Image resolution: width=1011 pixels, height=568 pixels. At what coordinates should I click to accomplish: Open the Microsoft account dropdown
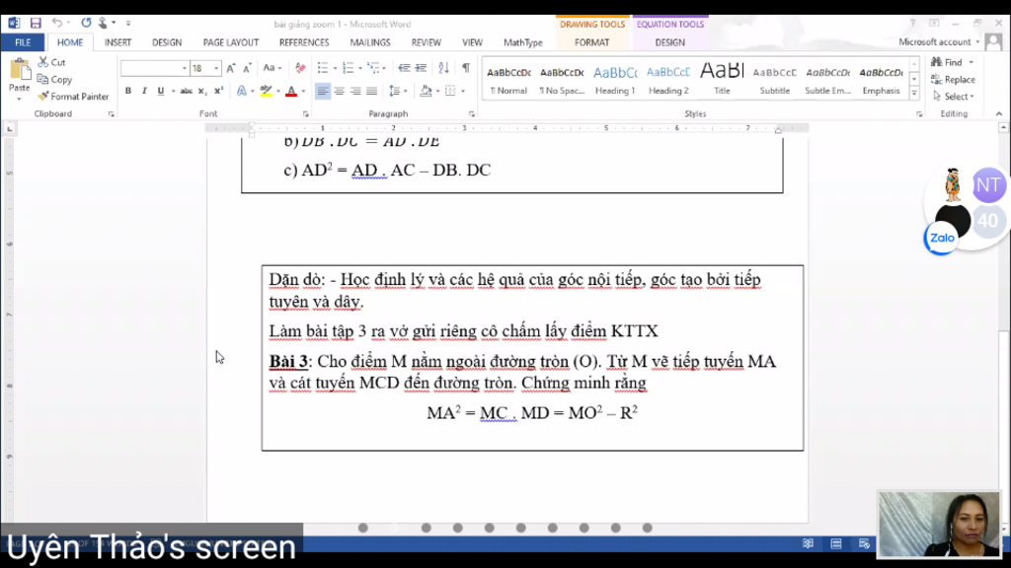(x=940, y=41)
